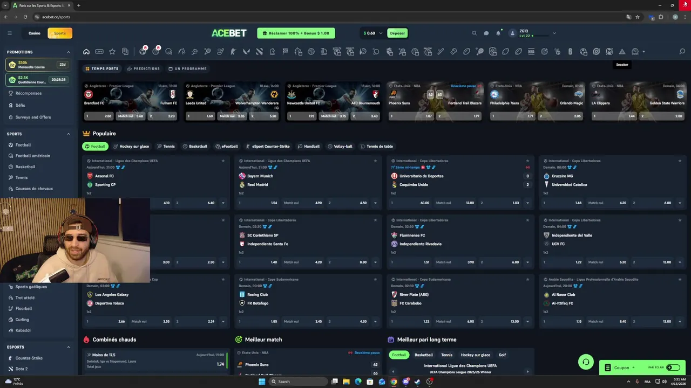Switch to the Casino tab

[35, 33]
